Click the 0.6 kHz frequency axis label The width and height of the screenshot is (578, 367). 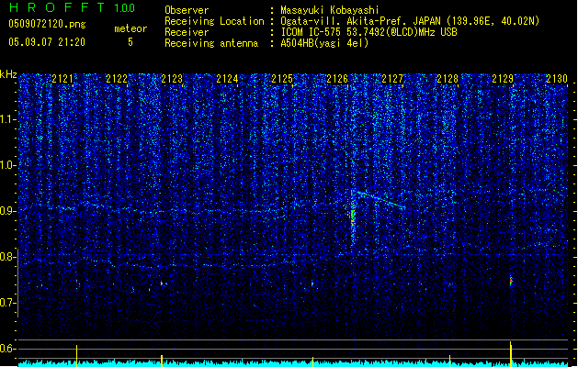click(x=8, y=349)
